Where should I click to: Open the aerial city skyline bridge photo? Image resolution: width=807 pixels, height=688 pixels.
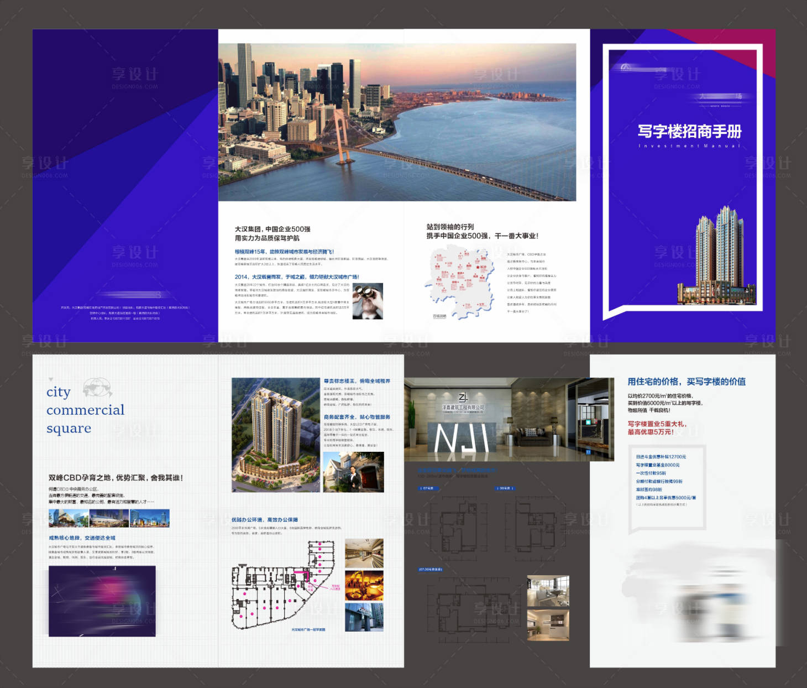pos(397,122)
